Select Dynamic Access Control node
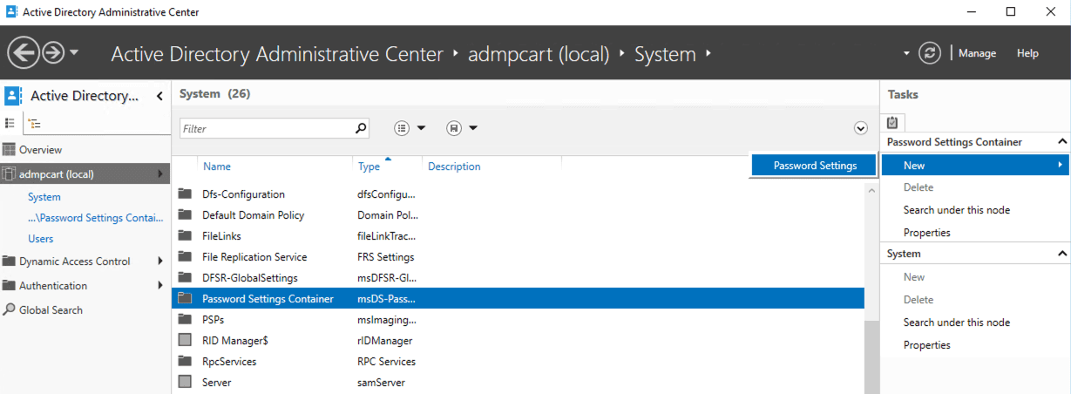This screenshot has width=1071, height=394. coord(75,262)
